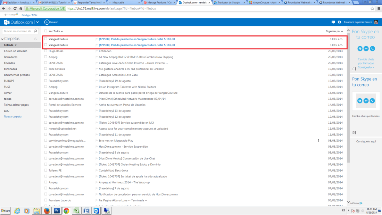Screen dimensions: 382x215
Task: Create a Nueva carpeta
Action: pos(13,116)
